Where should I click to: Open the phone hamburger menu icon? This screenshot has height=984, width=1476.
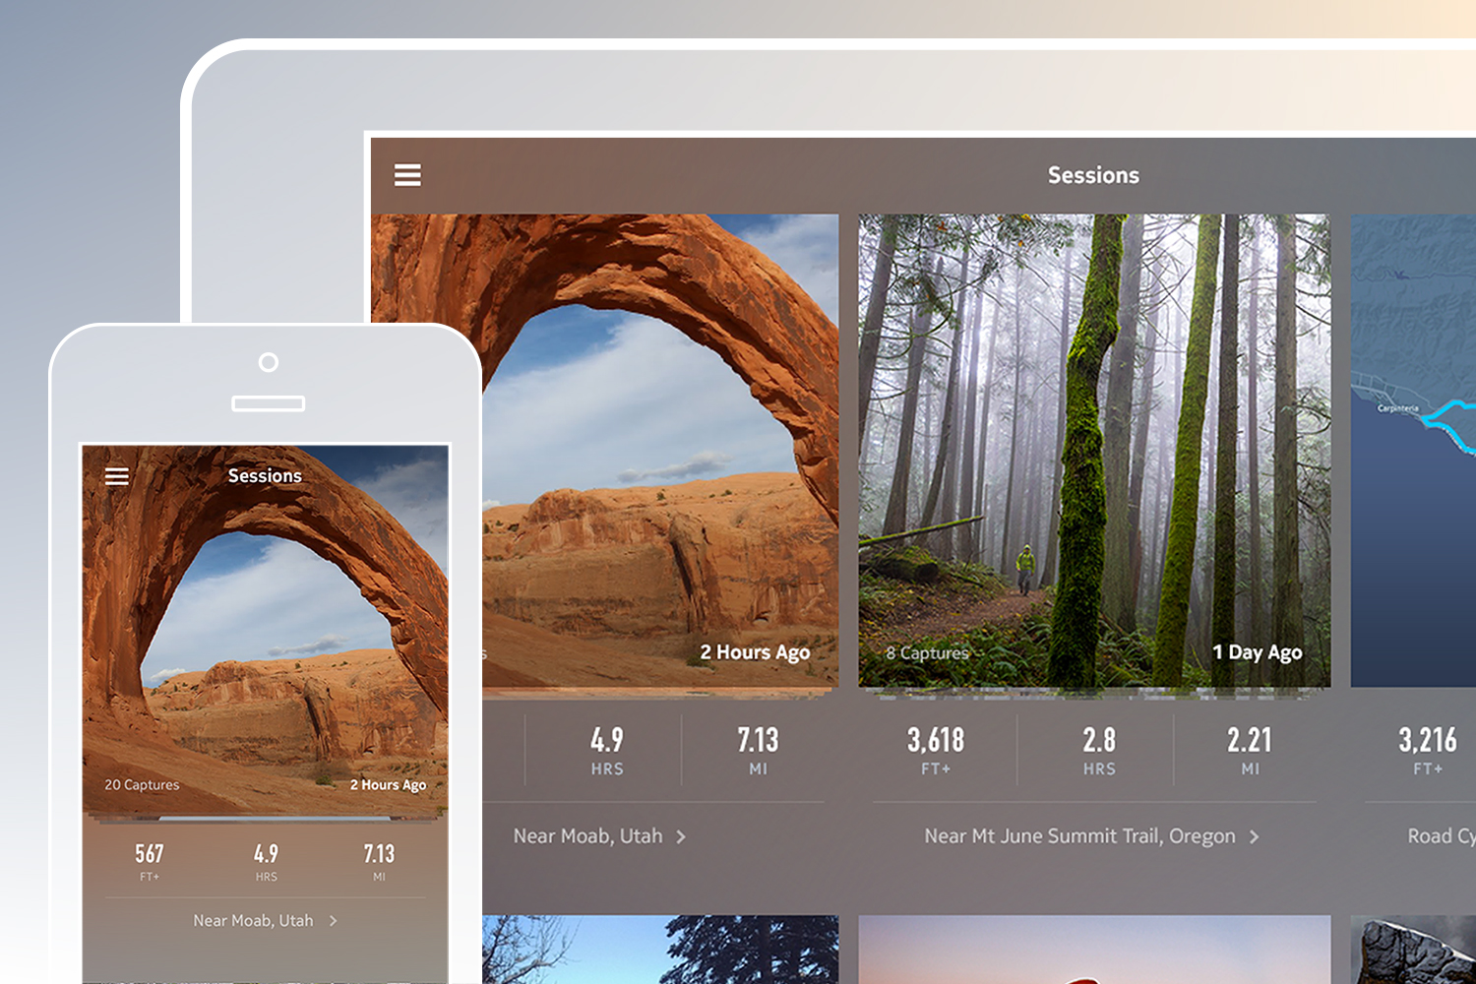(x=117, y=476)
